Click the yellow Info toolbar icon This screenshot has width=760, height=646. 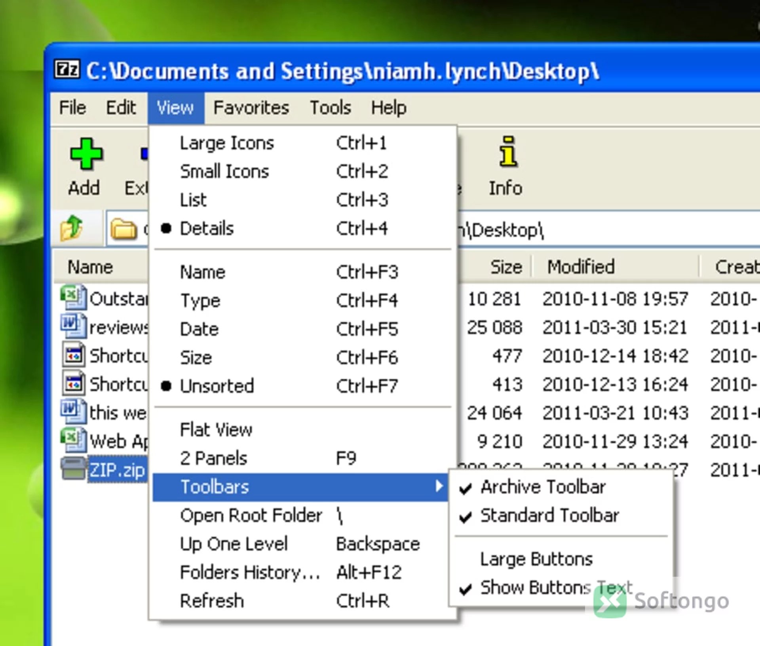[508, 152]
